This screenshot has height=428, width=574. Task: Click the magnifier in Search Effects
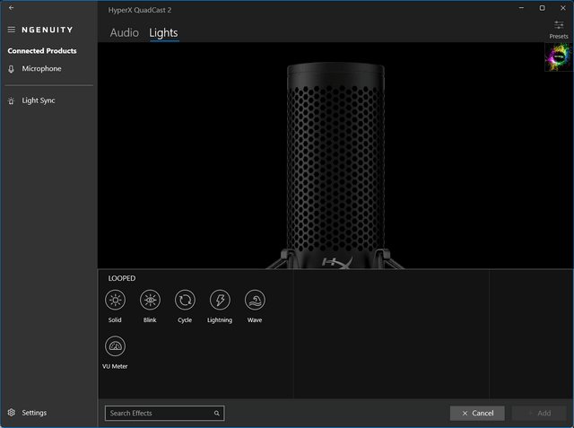[x=217, y=414]
